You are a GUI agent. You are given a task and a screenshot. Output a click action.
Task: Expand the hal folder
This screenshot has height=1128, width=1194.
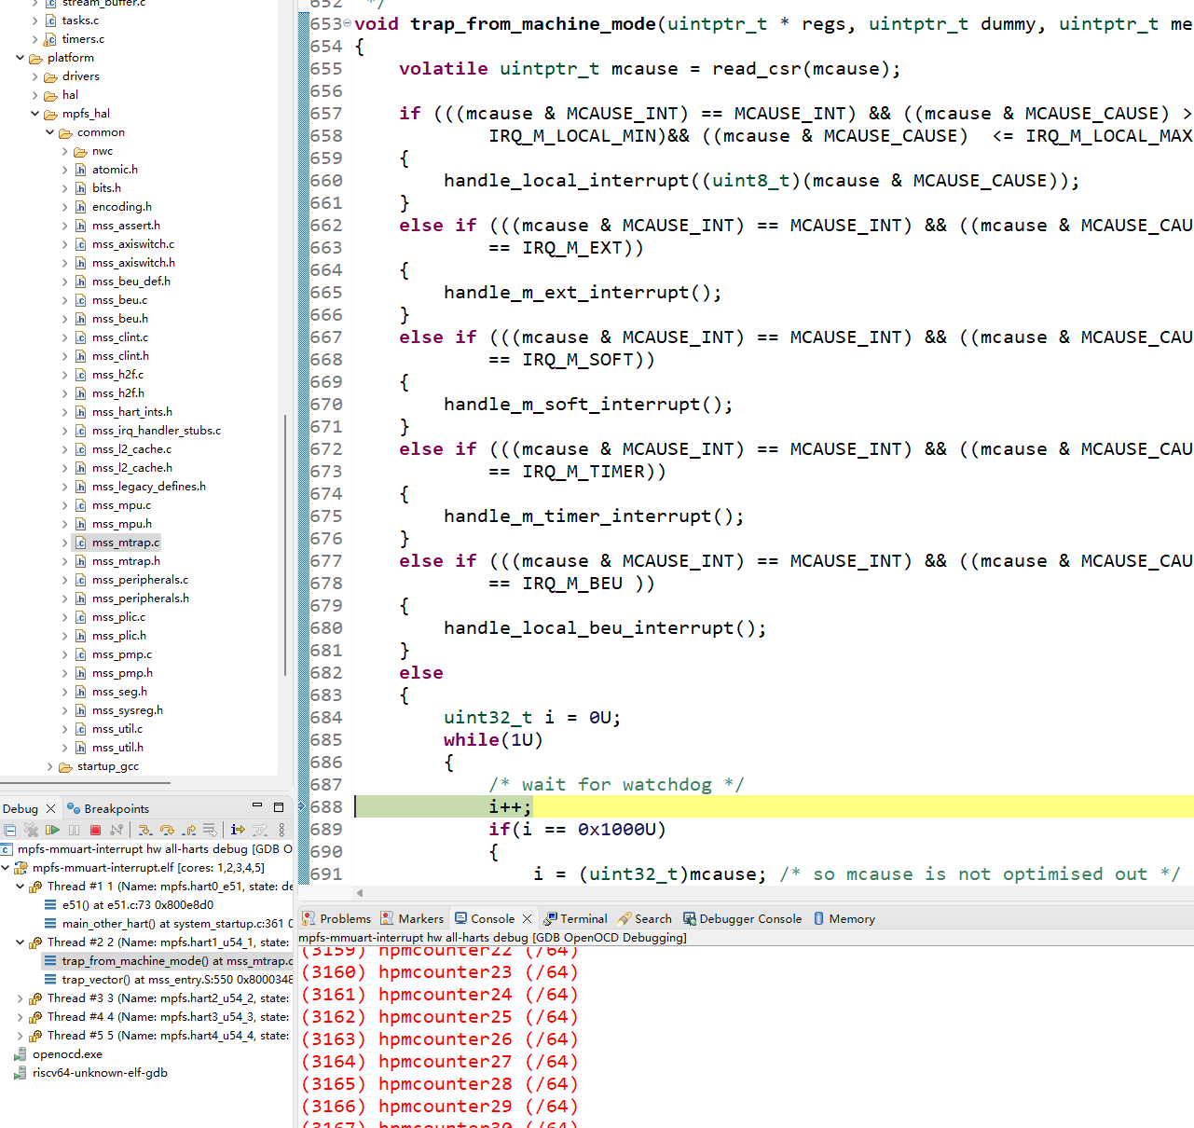coord(34,95)
